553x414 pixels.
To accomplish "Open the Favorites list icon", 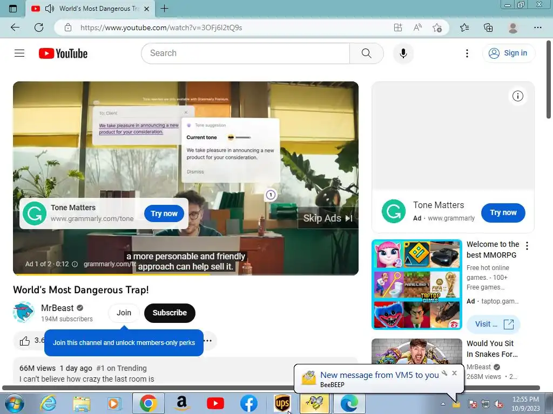I will tap(464, 27).
